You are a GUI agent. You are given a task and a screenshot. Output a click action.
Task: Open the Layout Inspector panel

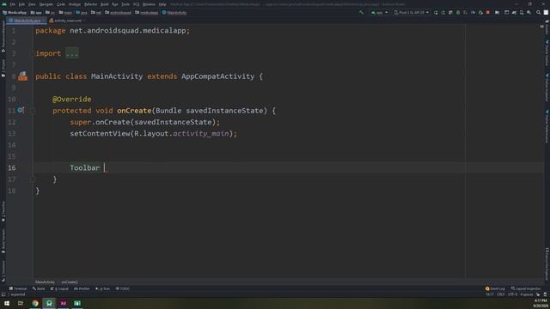click(x=526, y=288)
